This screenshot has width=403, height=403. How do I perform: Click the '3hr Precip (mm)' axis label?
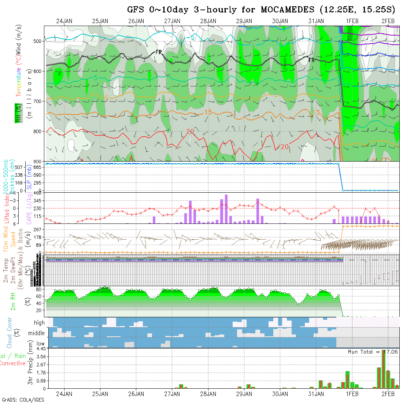click(x=30, y=362)
